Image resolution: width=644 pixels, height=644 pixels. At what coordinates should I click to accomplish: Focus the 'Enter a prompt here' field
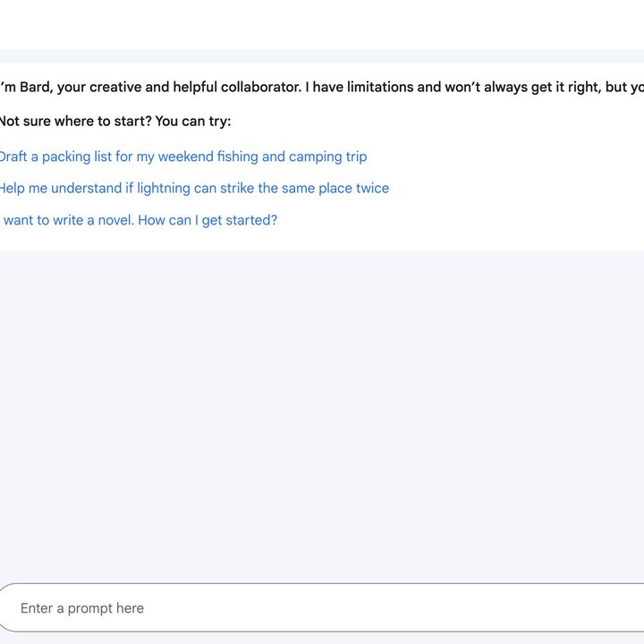pyautogui.click(x=322, y=607)
